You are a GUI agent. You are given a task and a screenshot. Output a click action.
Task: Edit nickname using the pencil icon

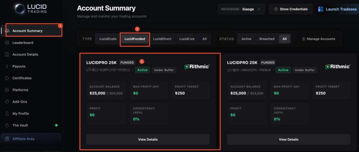(x=259, y=9)
